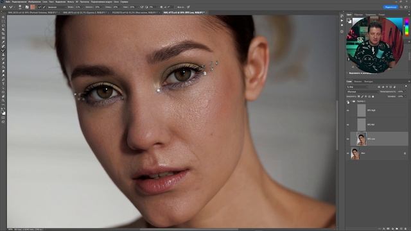Open the Layers panel flyout menu
This screenshot has width=411, height=231.
click(x=409, y=81)
